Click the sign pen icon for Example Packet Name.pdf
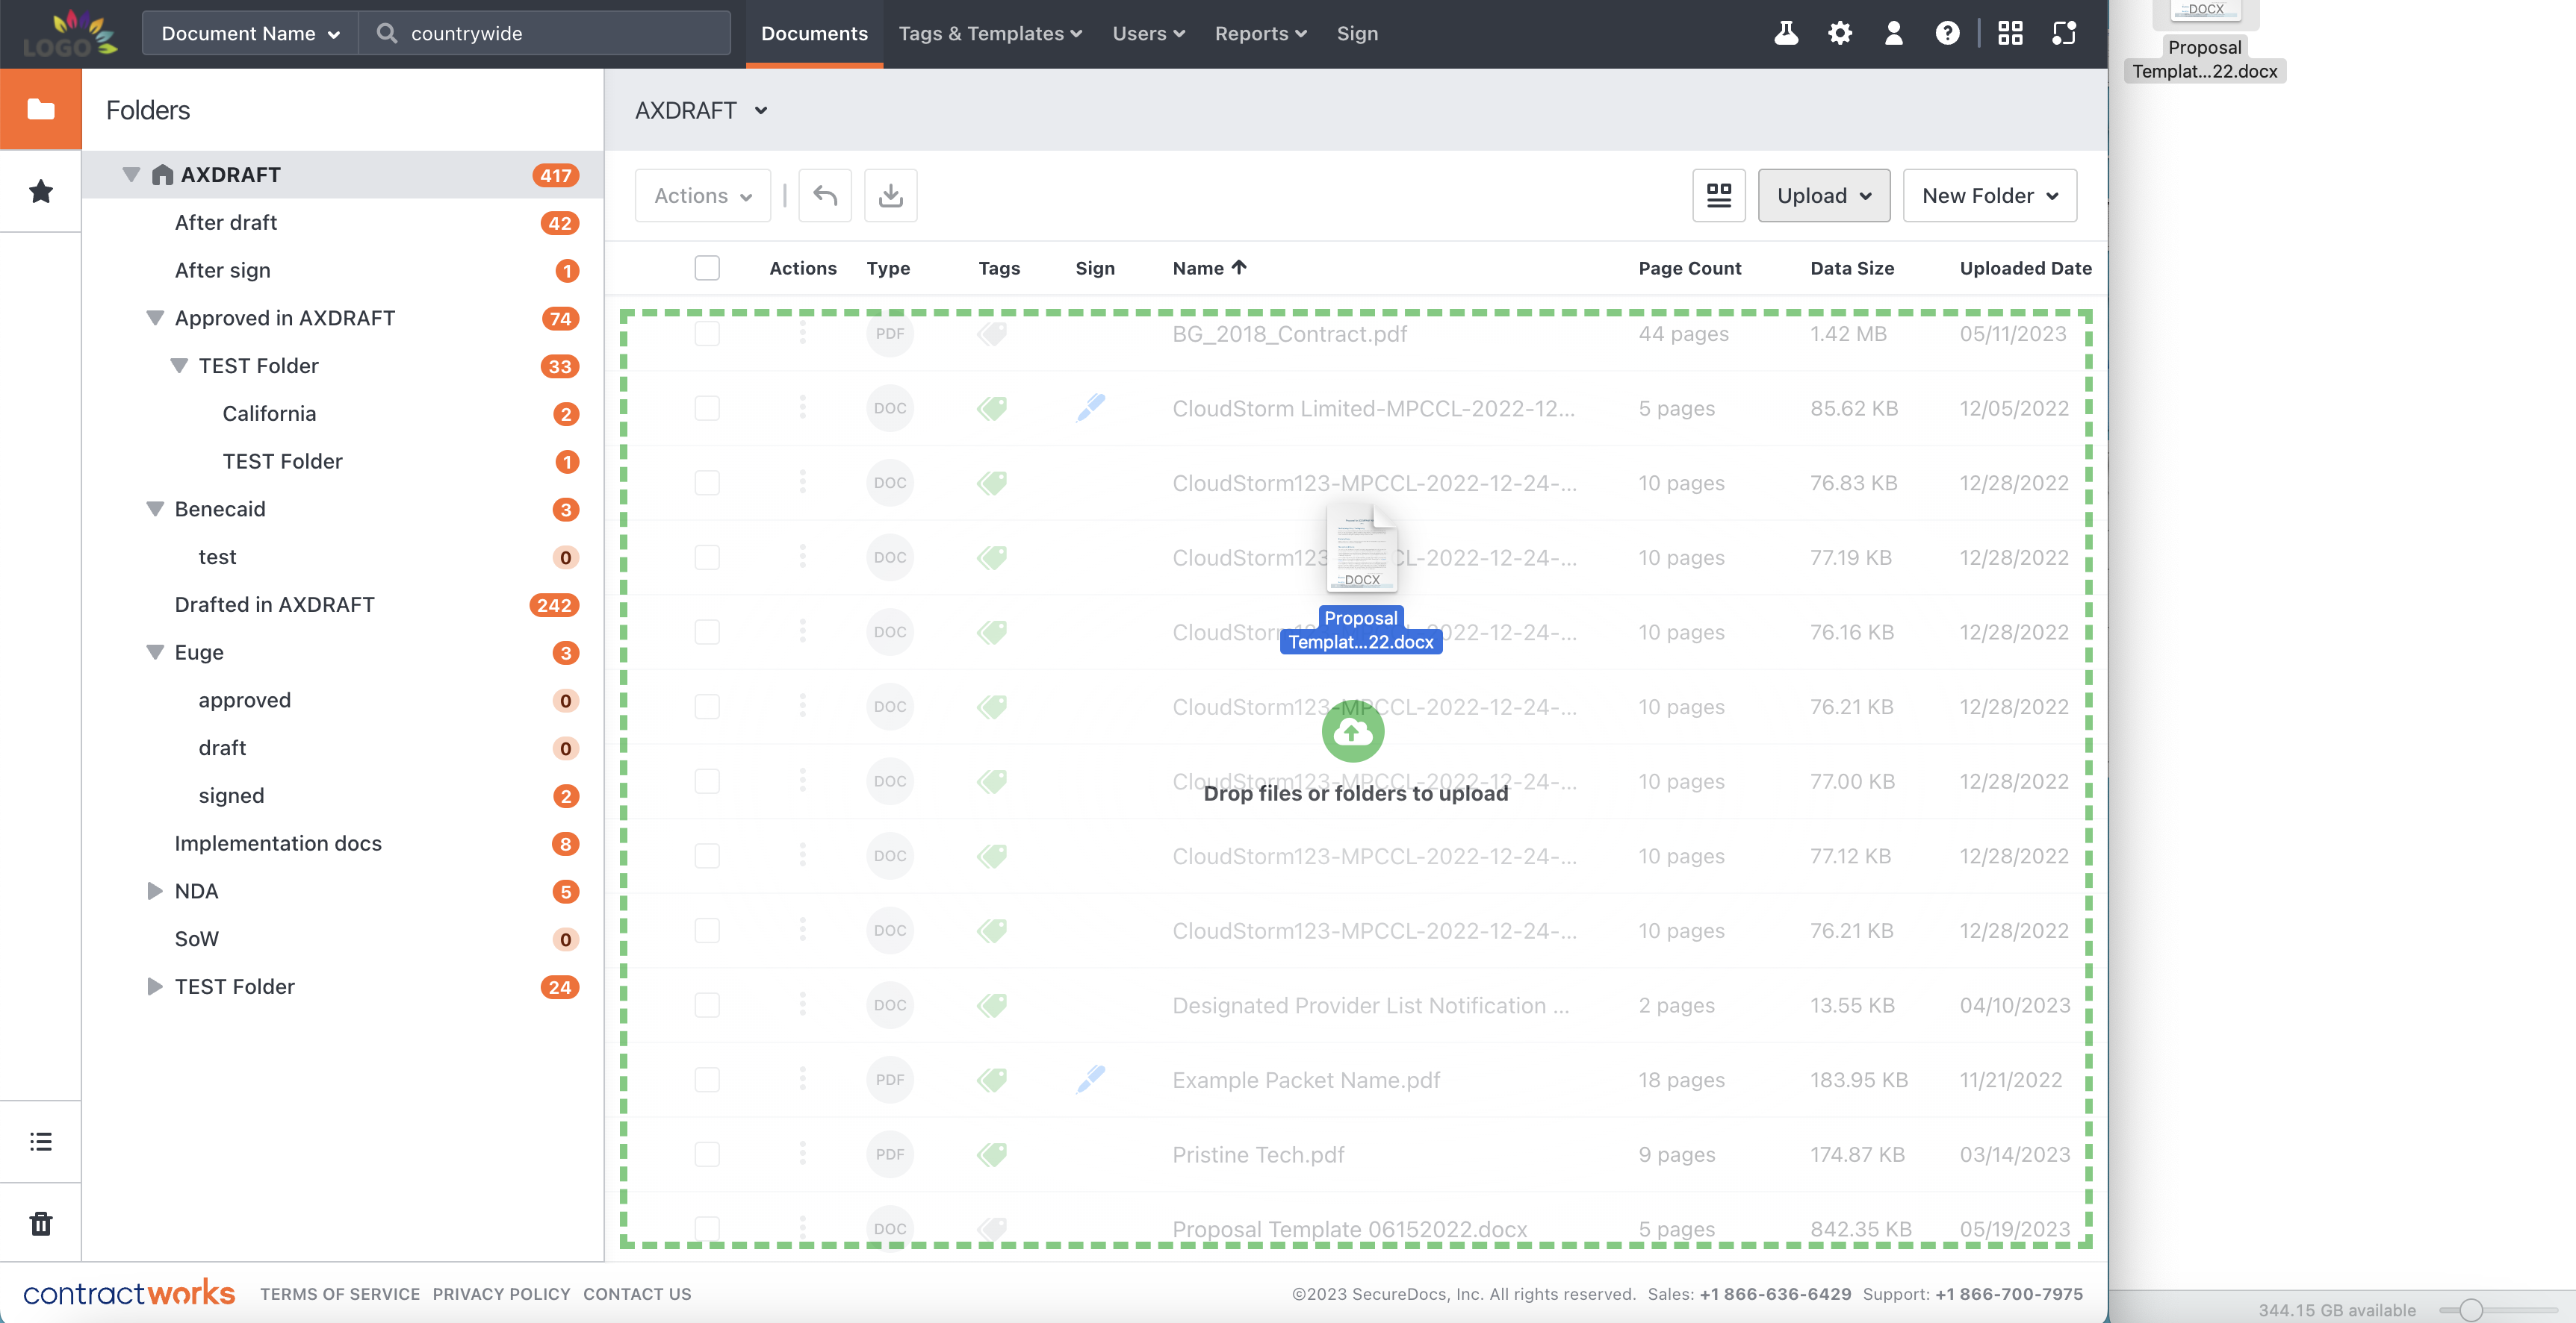 [x=1091, y=1079]
